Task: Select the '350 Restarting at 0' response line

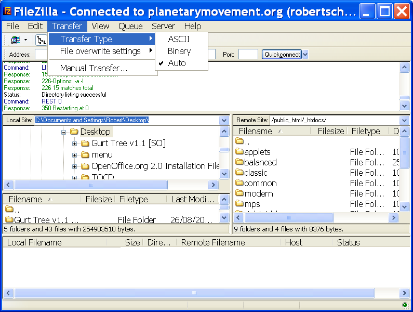Action: click(65, 108)
